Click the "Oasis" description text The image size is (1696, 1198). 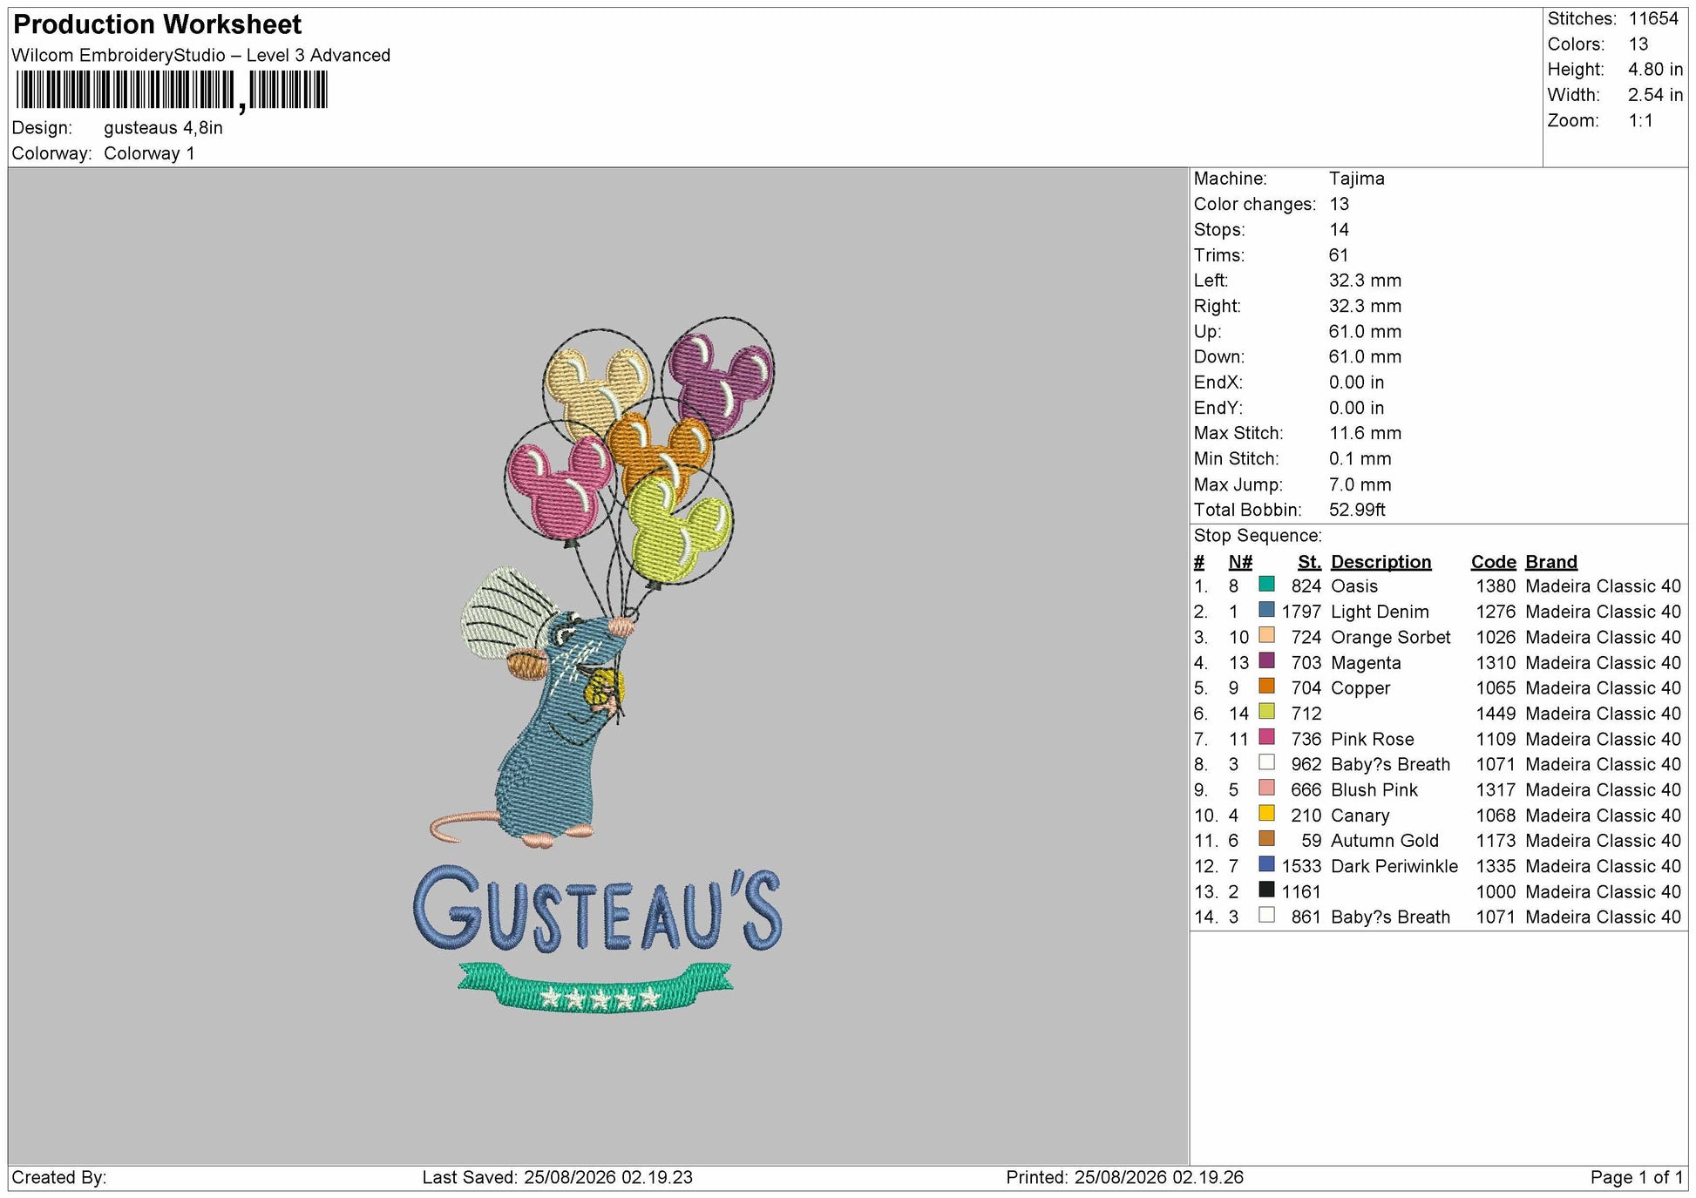pos(1354,586)
